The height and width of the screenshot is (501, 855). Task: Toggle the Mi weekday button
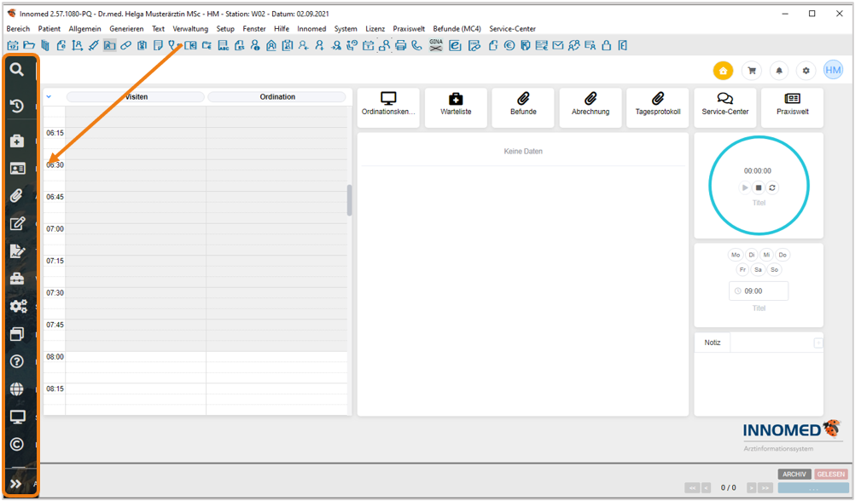pos(766,255)
